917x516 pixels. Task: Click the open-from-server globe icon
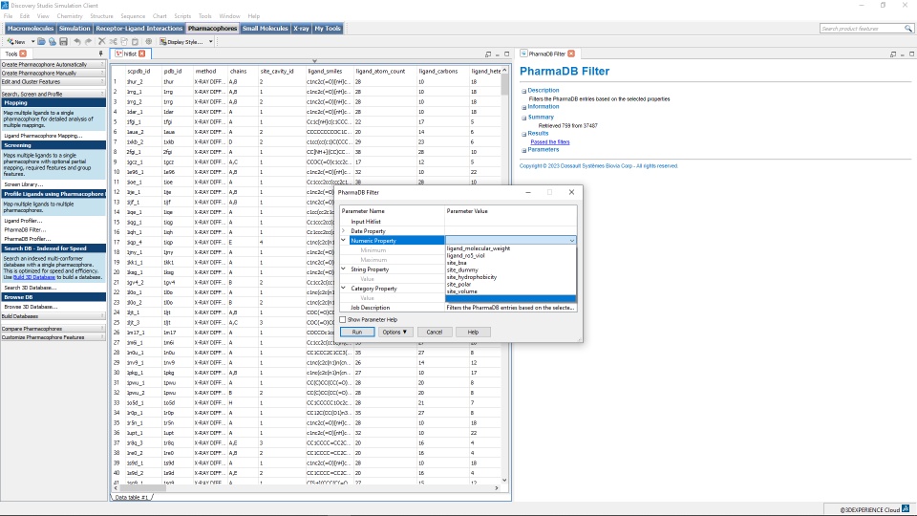[x=52, y=41]
